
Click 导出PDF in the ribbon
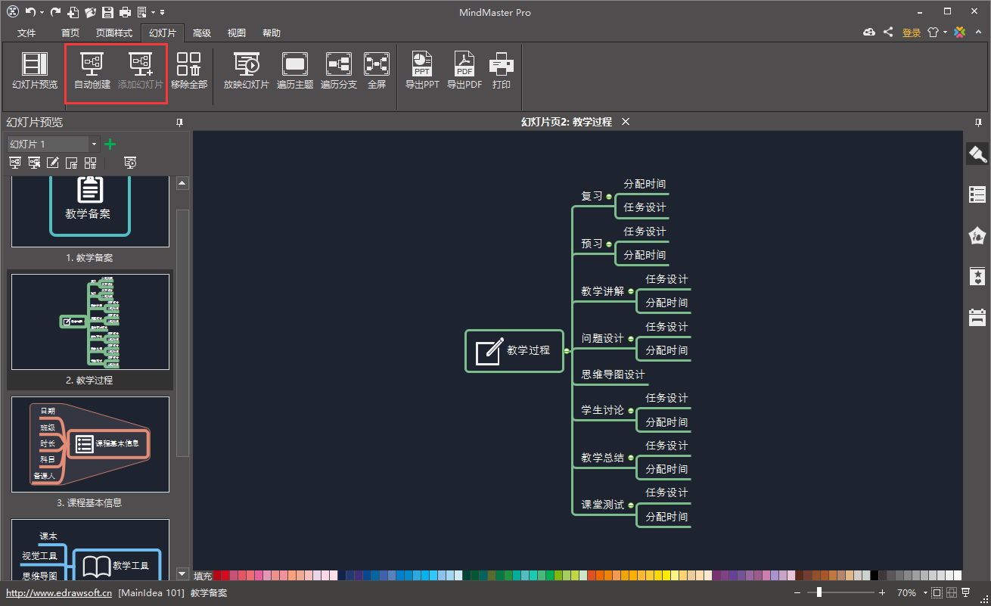(464, 71)
